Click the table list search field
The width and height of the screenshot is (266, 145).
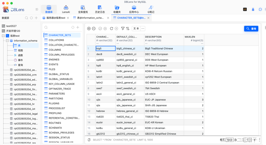coord(58,27)
